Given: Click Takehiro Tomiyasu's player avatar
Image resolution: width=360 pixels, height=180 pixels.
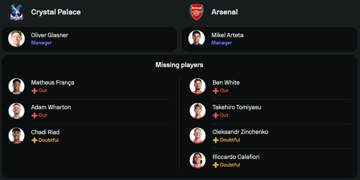Looking at the screenshot, I should click(x=198, y=111).
